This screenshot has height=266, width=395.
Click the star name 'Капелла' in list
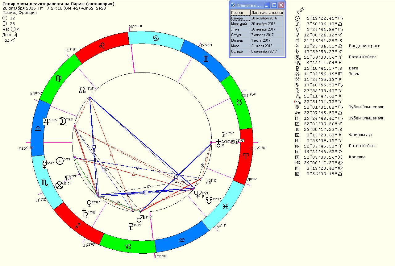(357, 157)
